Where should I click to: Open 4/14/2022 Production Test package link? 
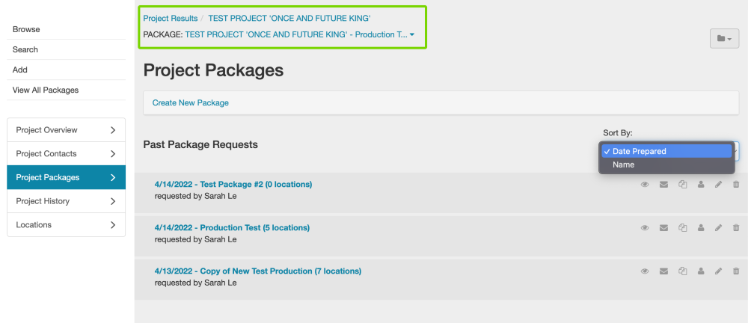tap(232, 227)
